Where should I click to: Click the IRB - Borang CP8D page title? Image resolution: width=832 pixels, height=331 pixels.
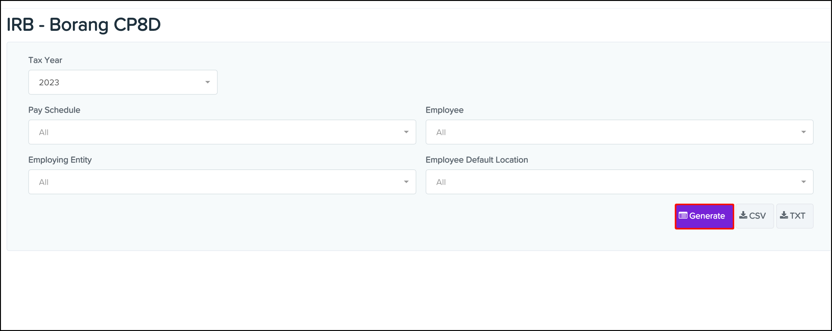[84, 24]
